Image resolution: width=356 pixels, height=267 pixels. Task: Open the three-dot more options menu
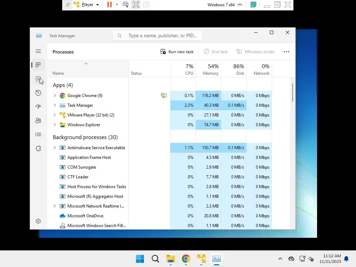286,52
